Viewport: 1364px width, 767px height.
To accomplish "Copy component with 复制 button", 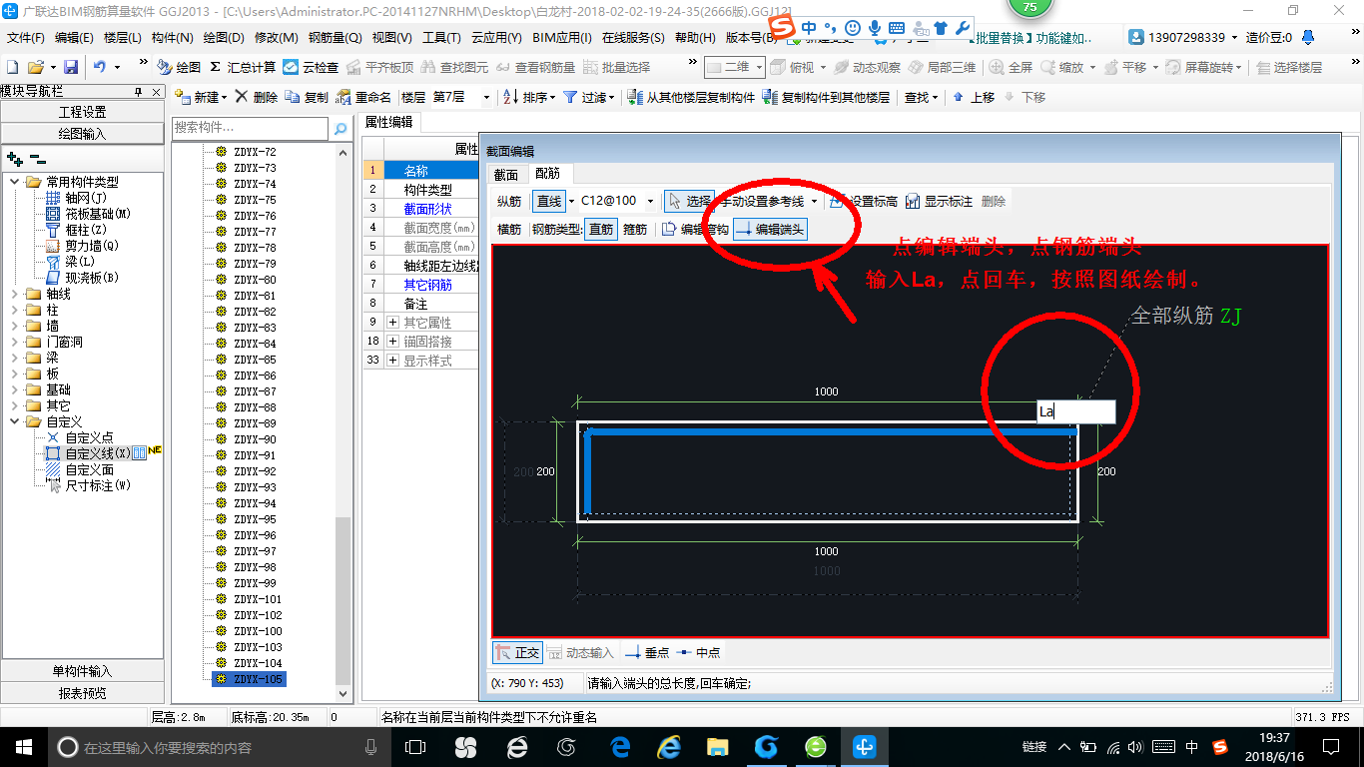I will 307,97.
